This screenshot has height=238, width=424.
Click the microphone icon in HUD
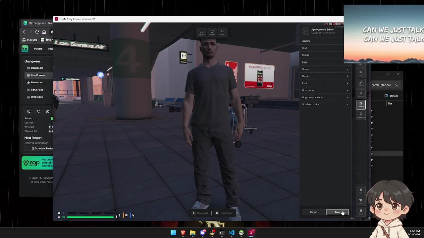coord(119,216)
